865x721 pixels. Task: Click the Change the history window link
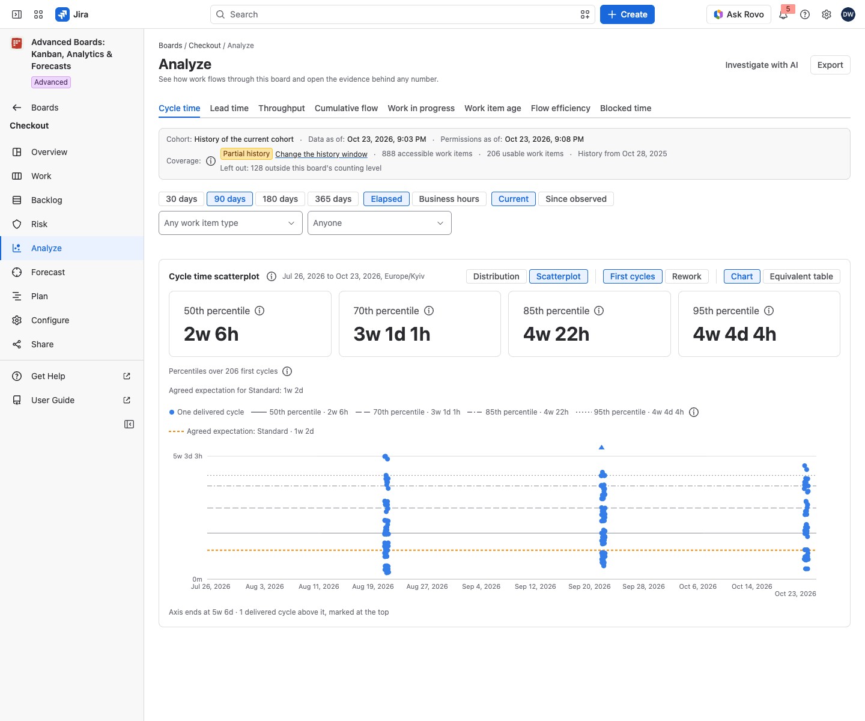(x=321, y=154)
